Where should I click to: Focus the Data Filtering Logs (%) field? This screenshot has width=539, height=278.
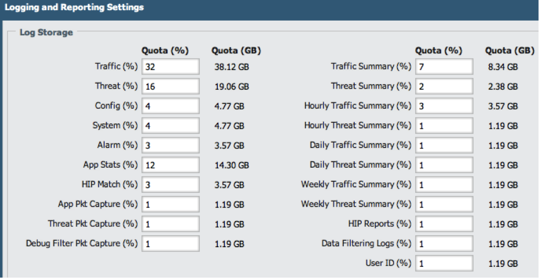[x=444, y=244]
